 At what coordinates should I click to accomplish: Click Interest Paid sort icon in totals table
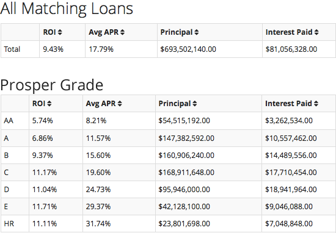[316, 32]
